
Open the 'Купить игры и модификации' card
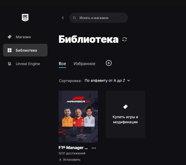click(126, 114)
